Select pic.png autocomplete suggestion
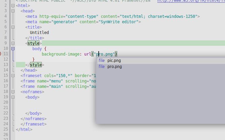The image size is (225, 140). pos(160,61)
